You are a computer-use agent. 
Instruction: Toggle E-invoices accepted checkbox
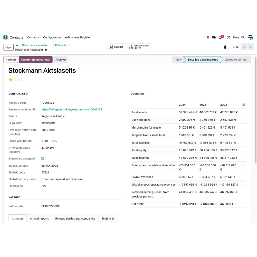pyautogui.click(x=43, y=158)
